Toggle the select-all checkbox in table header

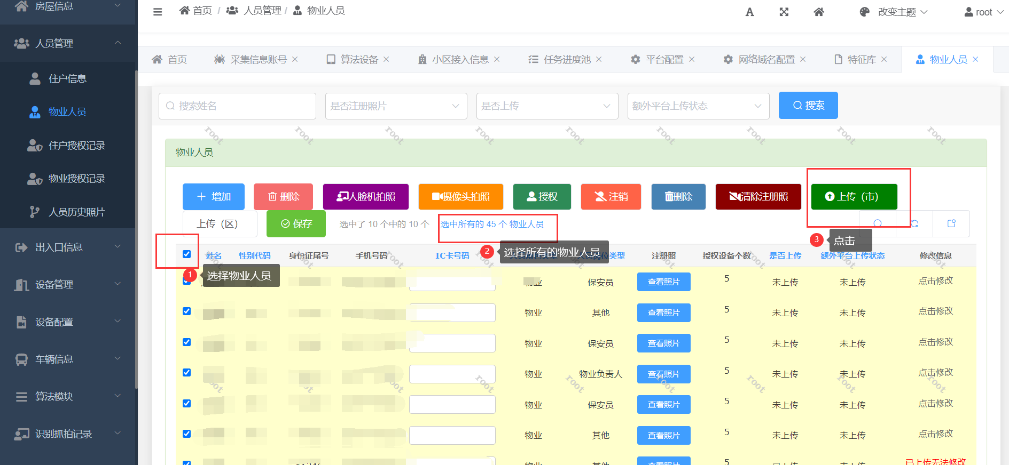[x=186, y=254]
